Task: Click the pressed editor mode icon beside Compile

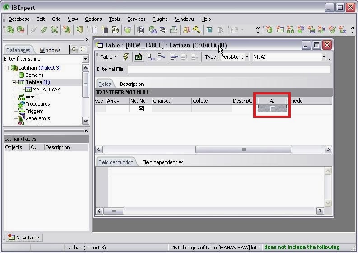Action: pyautogui.click(x=138, y=57)
